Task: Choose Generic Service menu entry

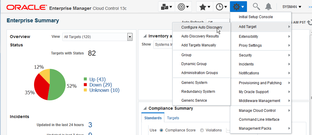Action: 202,100
